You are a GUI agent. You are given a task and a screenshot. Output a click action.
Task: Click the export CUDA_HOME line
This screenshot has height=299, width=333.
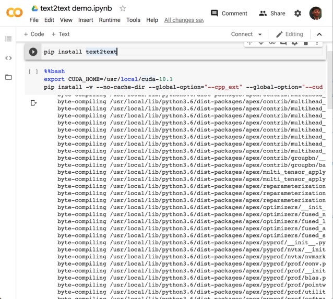(x=108, y=79)
